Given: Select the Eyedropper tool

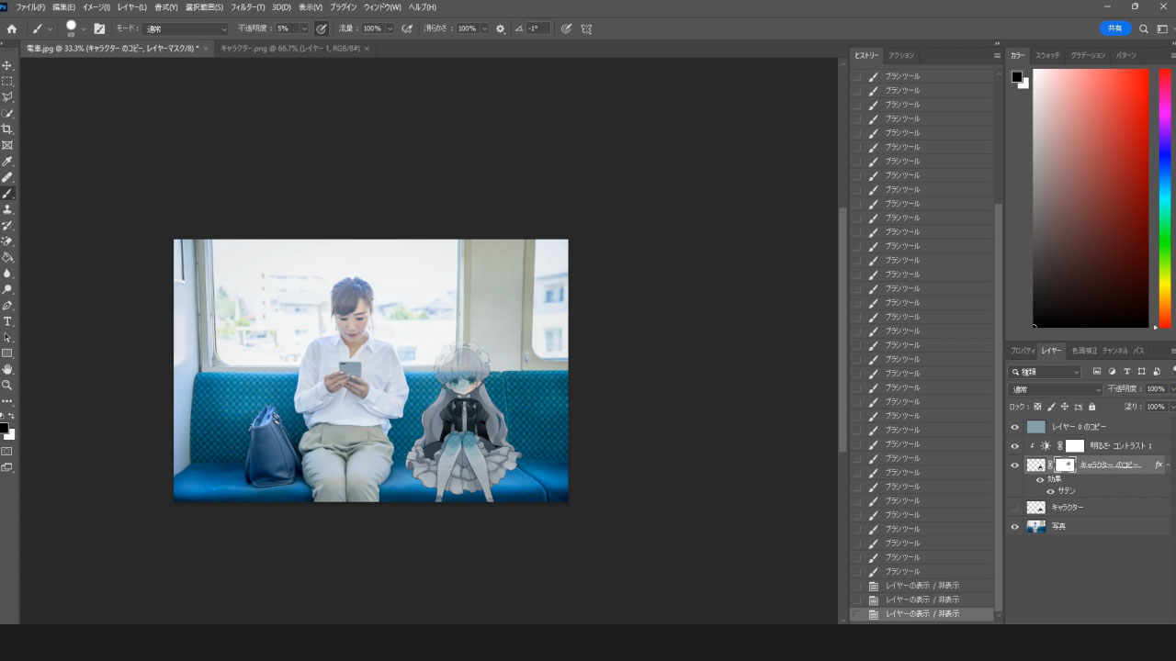Looking at the screenshot, I should [x=7, y=162].
